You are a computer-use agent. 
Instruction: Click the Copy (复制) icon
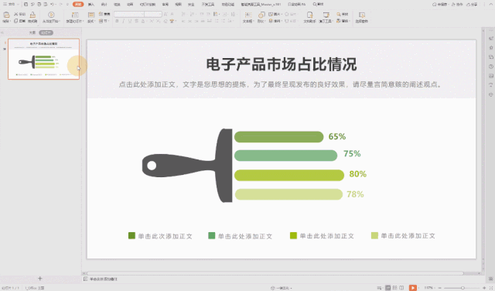pyautogui.click(x=15, y=21)
